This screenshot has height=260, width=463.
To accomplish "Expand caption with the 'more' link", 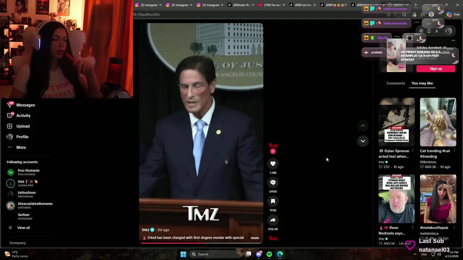I will pyautogui.click(x=255, y=238).
